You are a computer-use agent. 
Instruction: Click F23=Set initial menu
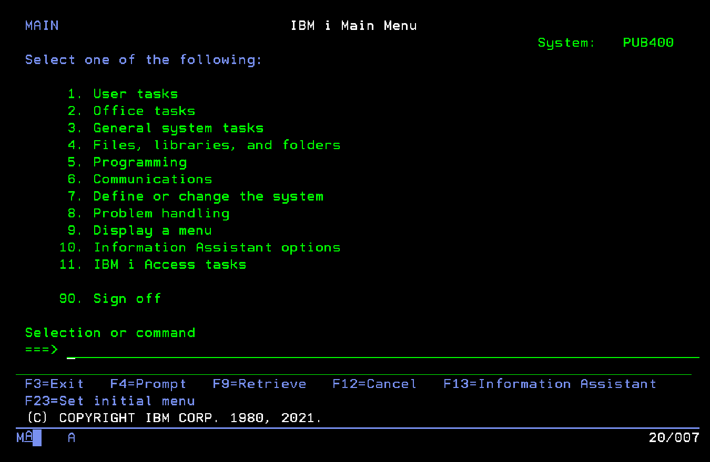point(110,401)
